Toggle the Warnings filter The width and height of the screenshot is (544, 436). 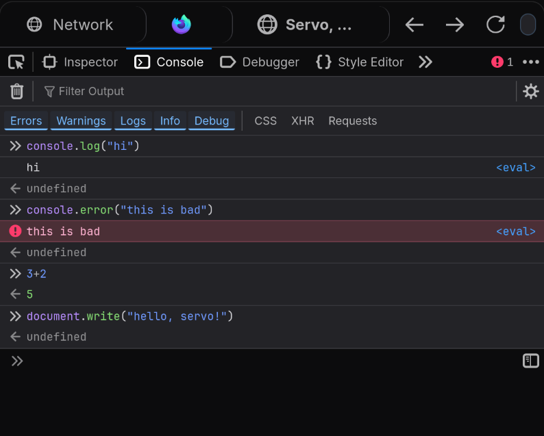tap(81, 121)
